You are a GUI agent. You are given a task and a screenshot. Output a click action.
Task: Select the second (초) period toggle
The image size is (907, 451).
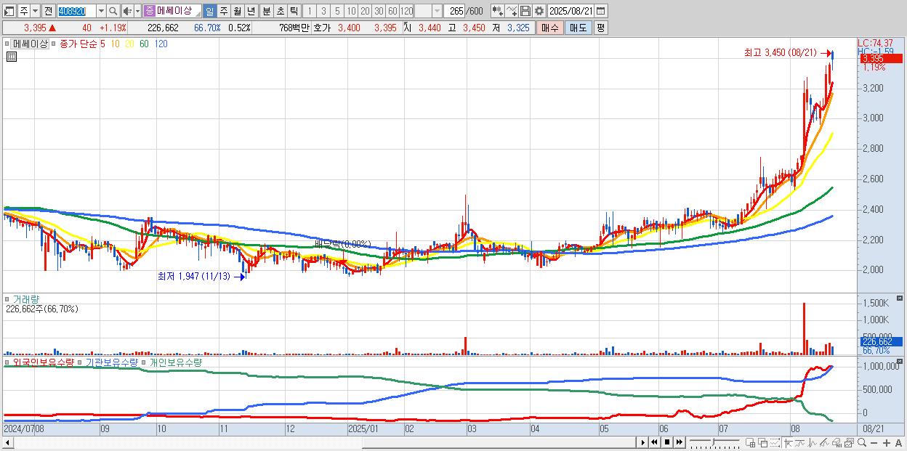[280, 11]
